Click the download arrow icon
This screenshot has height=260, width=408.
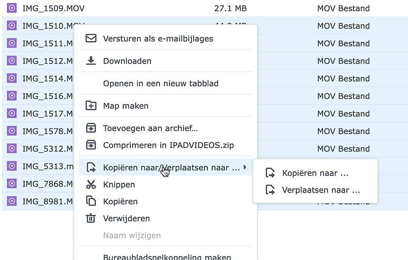point(91,61)
